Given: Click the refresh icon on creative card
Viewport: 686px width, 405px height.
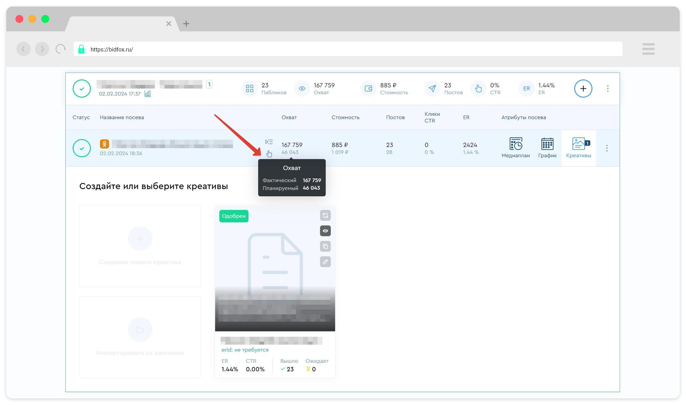Looking at the screenshot, I should (x=325, y=215).
